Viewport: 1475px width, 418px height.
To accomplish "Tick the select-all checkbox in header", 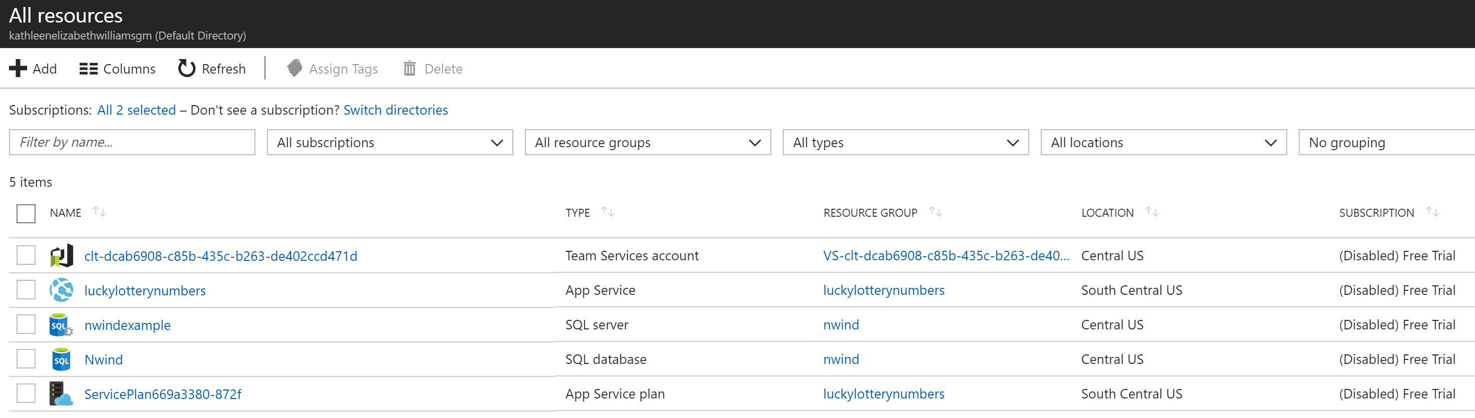I will pyautogui.click(x=26, y=214).
